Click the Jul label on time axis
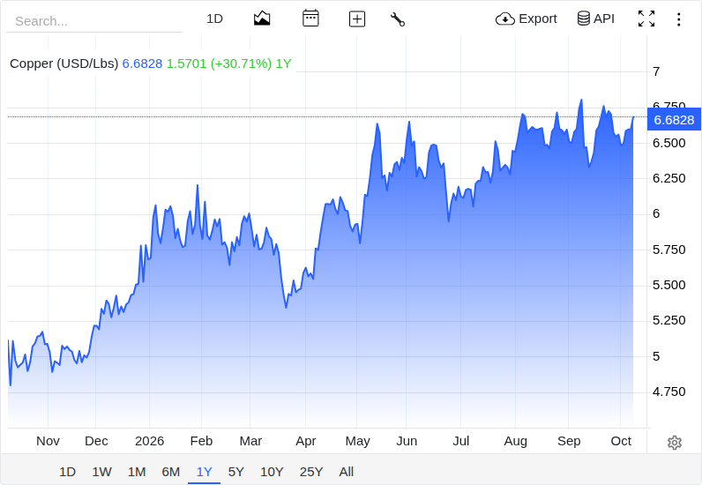Screen dimensions: 702x485 click(x=460, y=441)
